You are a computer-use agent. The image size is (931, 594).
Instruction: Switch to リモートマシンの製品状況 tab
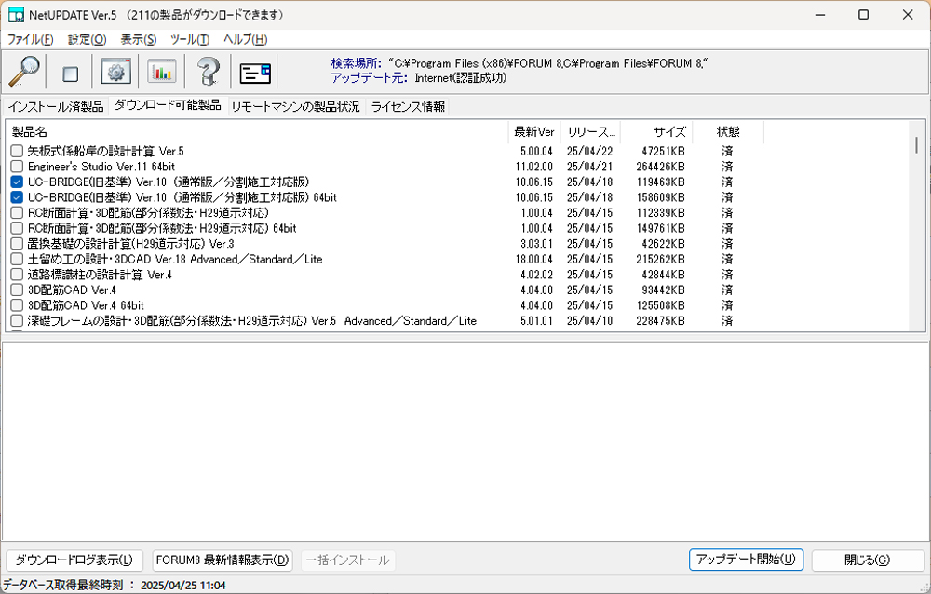tap(295, 106)
